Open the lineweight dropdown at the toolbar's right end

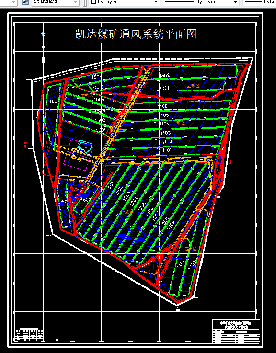259,2
